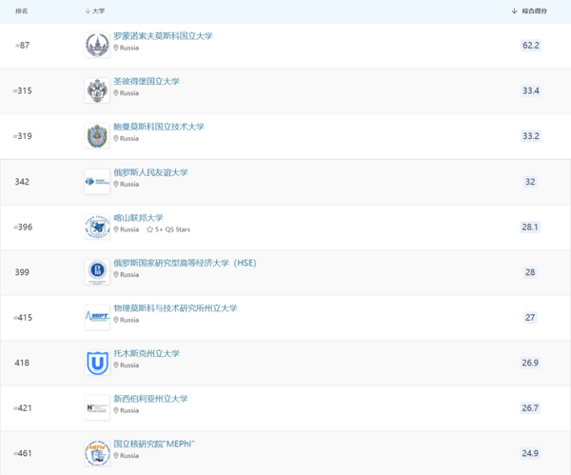The image size is (571, 475).
Task: Click location pin icon under 喀山联邦大学
Action: [116, 229]
